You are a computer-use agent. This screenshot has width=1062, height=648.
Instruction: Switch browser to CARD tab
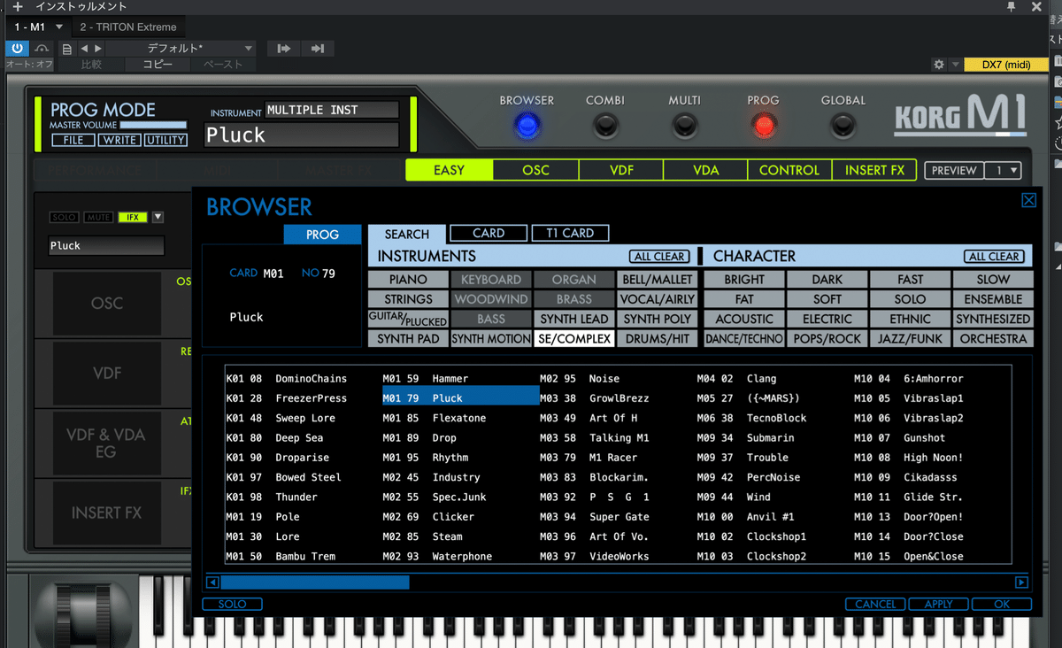point(489,234)
